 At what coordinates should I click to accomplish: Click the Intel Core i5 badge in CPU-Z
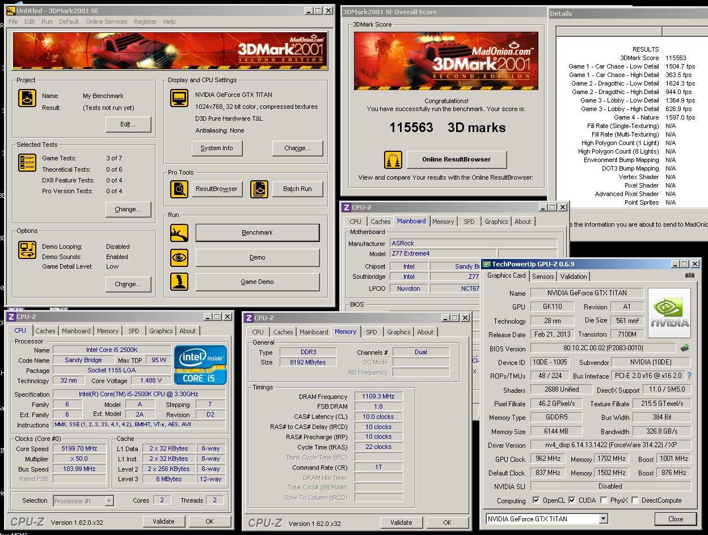pos(201,364)
